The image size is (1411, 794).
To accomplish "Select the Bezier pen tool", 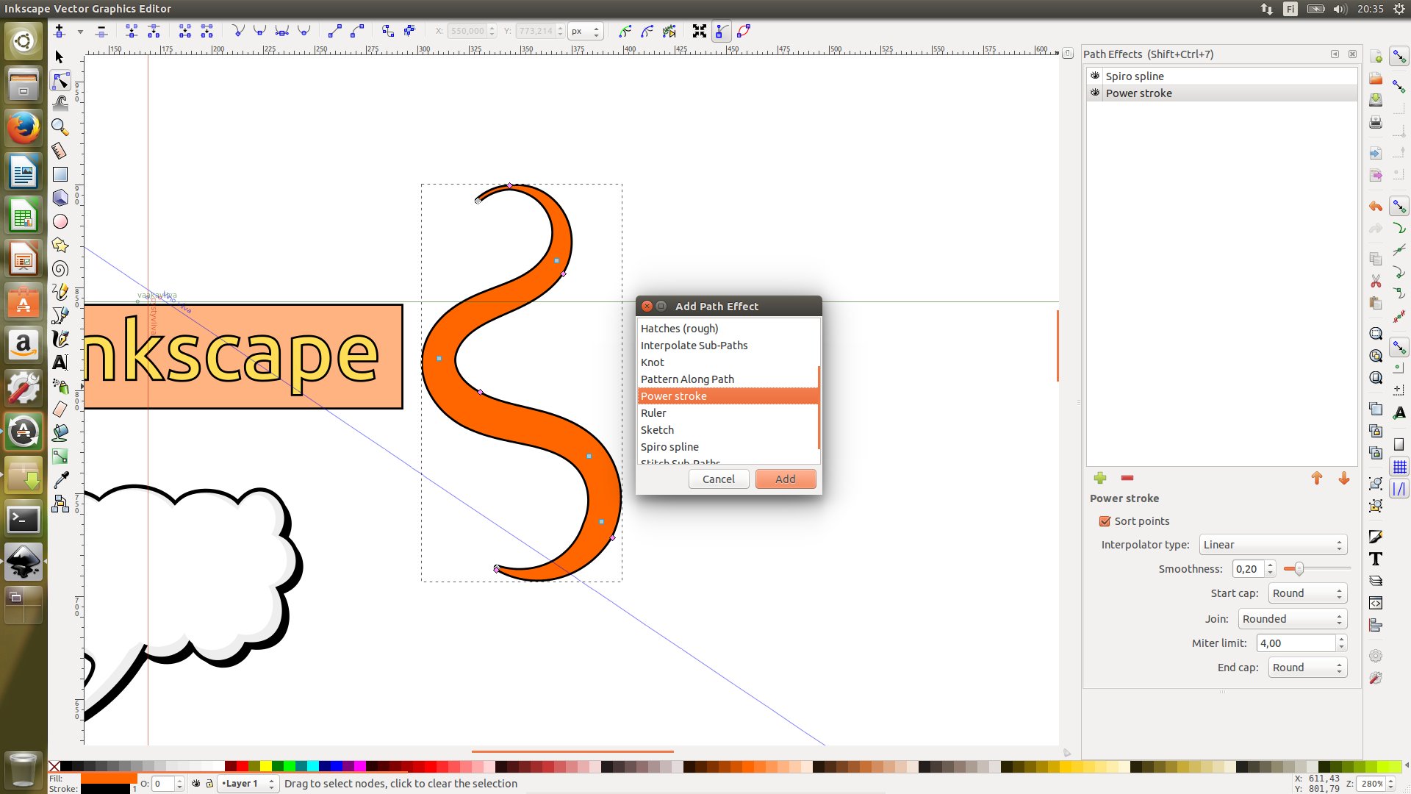I will click(x=60, y=315).
